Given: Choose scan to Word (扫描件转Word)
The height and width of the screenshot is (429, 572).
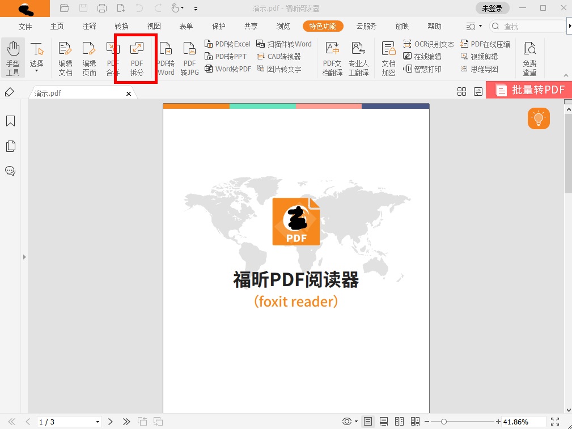Looking at the screenshot, I should click(284, 44).
